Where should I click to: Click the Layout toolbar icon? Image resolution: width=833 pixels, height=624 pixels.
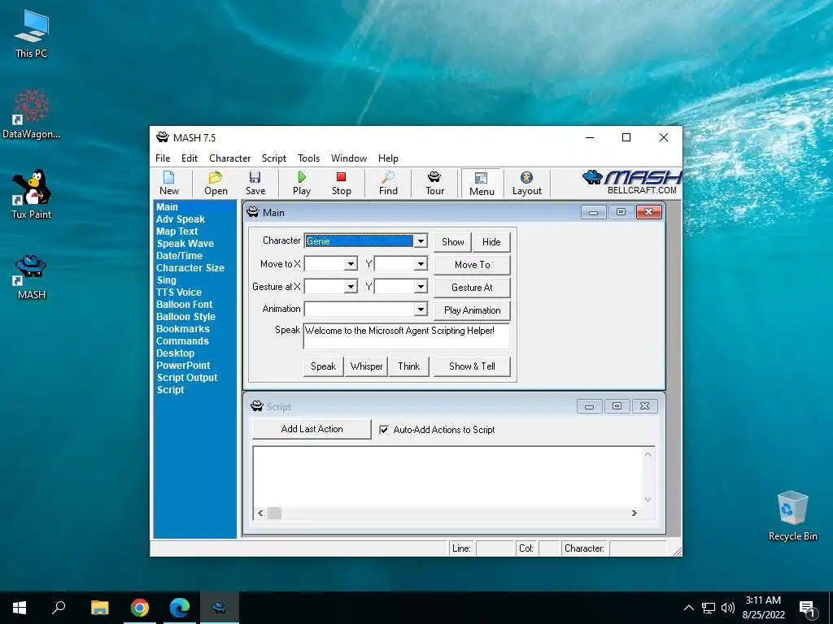click(526, 183)
